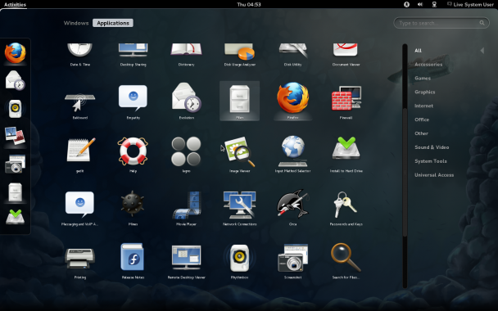Open Disk Utility
498x311 pixels.
click(x=292, y=54)
